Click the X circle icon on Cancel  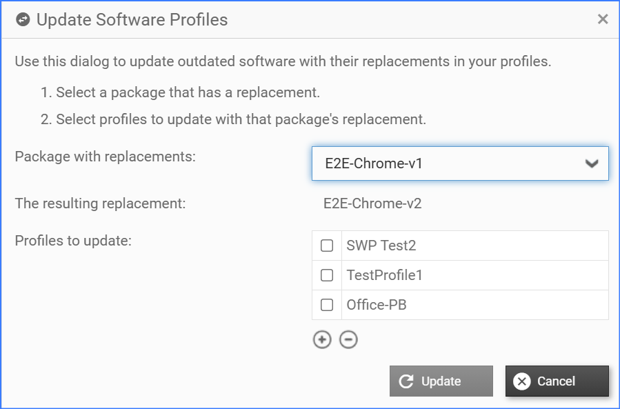522,381
